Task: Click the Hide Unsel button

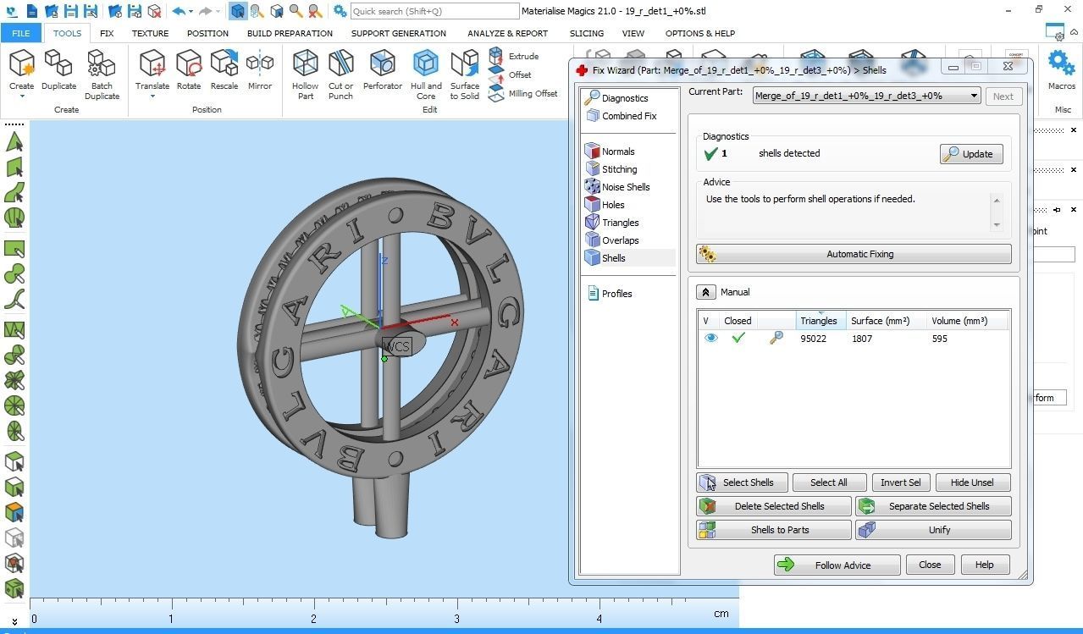Action: point(972,482)
